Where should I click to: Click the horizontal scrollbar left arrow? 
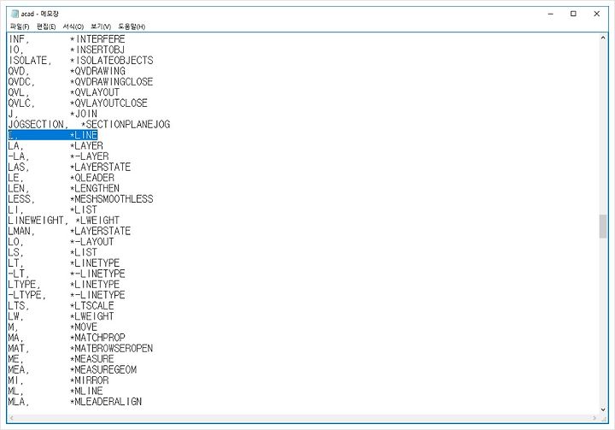tap(11, 418)
